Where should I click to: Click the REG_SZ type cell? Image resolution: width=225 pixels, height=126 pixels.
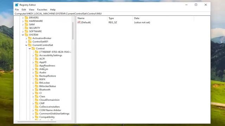point(113,22)
